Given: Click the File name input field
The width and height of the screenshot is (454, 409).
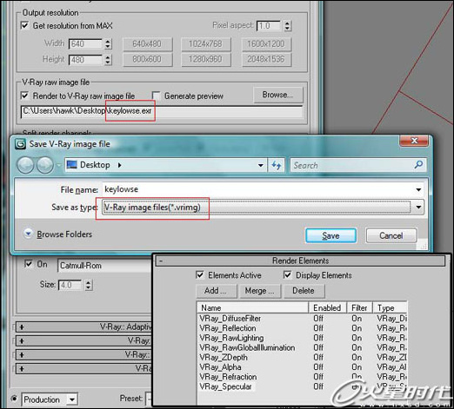Looking at the screenshot, I should (x=258, y=189).
